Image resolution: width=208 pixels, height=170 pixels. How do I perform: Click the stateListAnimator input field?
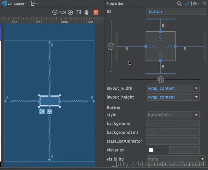(x=173, y=141)
